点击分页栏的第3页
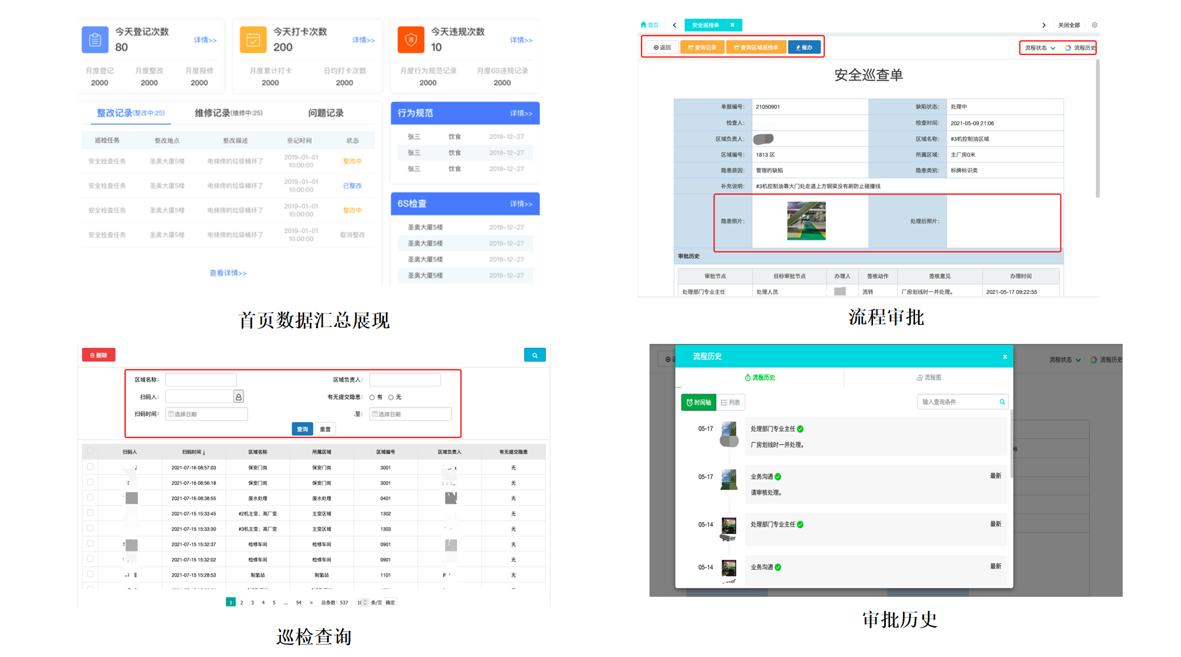The image size is (1181, 657). [252, 602]
